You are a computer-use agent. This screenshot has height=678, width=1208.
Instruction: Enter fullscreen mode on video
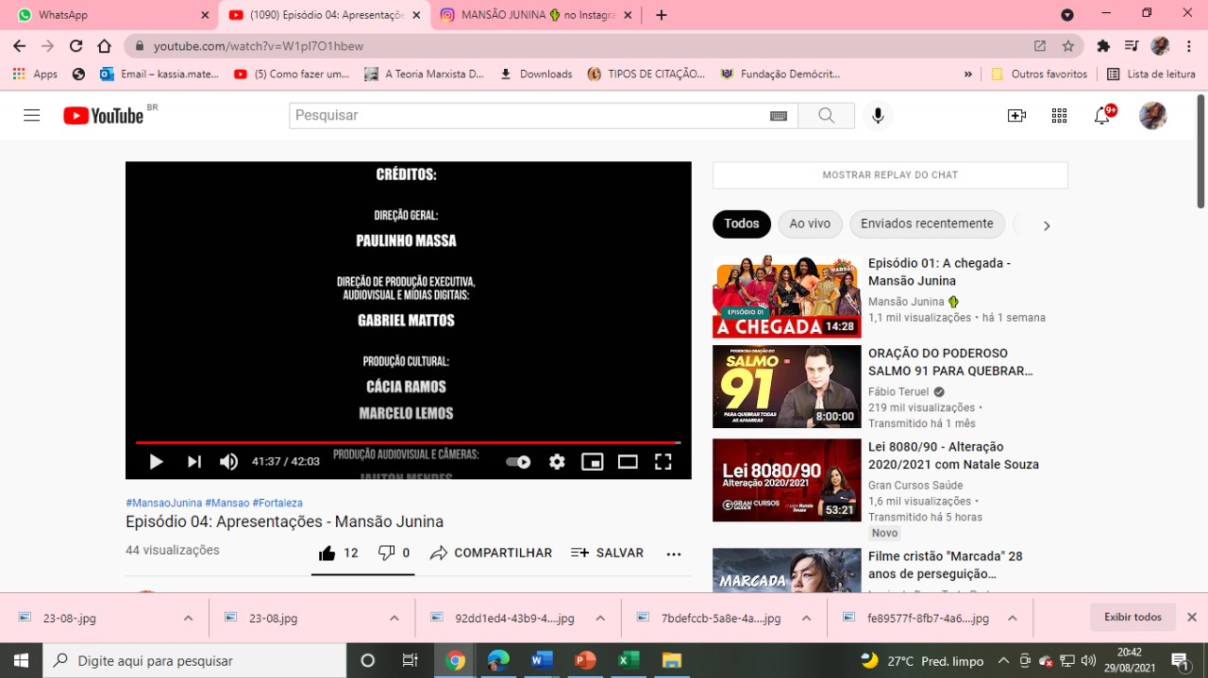pos(663,461)
